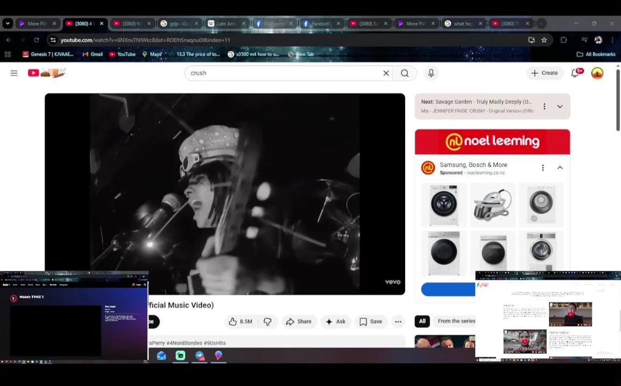Open the Gmail bookmark
Screen dimensions: 621x386
pyautogui.click(x=92, y=54)
